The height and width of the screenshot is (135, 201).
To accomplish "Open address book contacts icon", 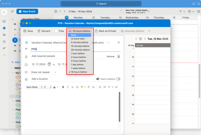I will click(x=119, y=56).
